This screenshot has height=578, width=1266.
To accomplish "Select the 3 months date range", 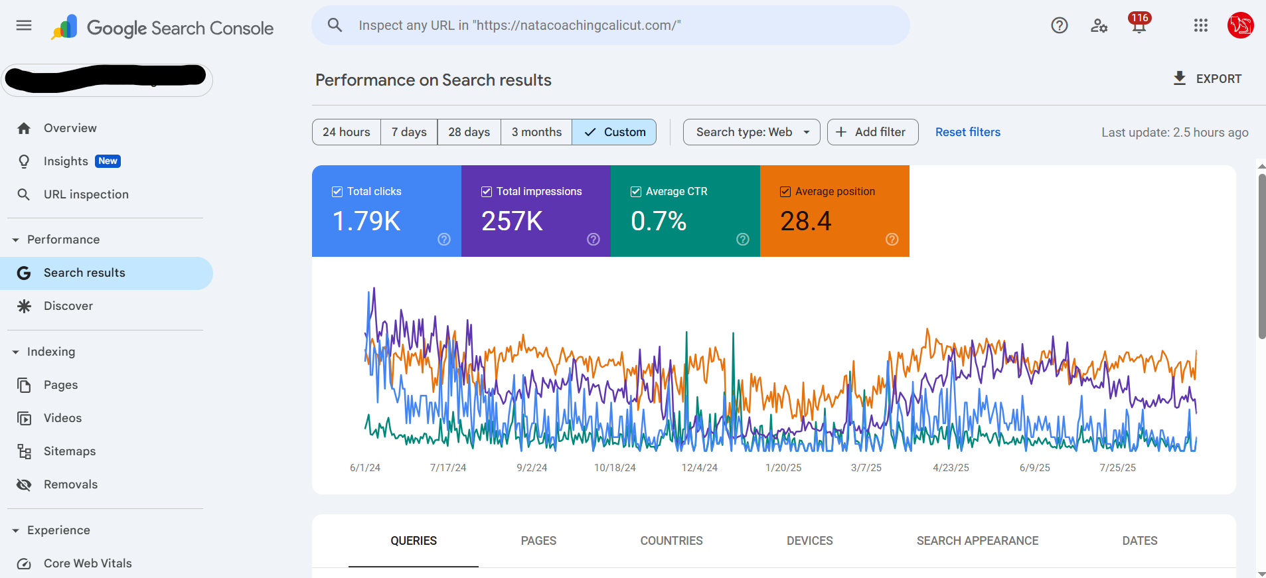I will click(x=536, y=132).
